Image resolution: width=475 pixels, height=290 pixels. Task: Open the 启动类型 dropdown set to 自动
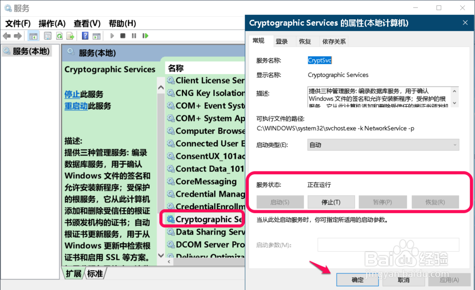(x=383, y=145)
